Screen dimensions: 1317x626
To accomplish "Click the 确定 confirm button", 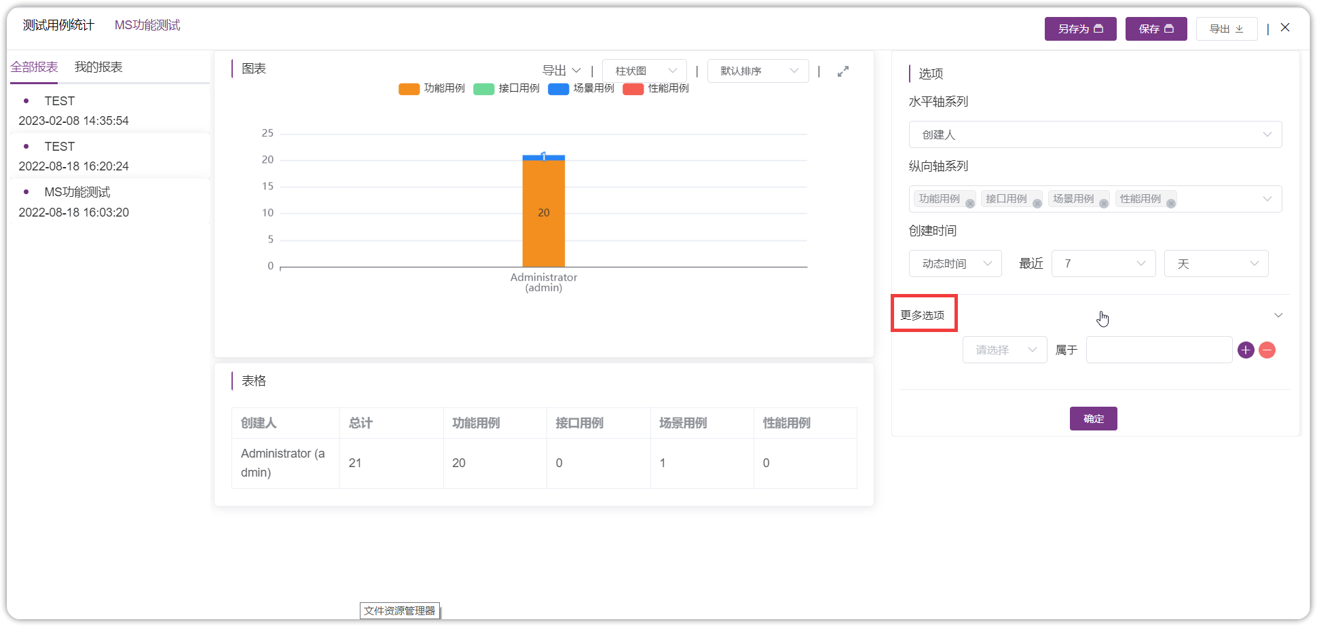I will coord(1093,419).
